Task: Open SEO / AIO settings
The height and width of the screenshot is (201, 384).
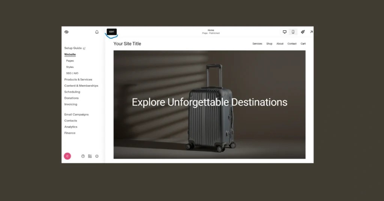Action: click(x=72, y=73)
